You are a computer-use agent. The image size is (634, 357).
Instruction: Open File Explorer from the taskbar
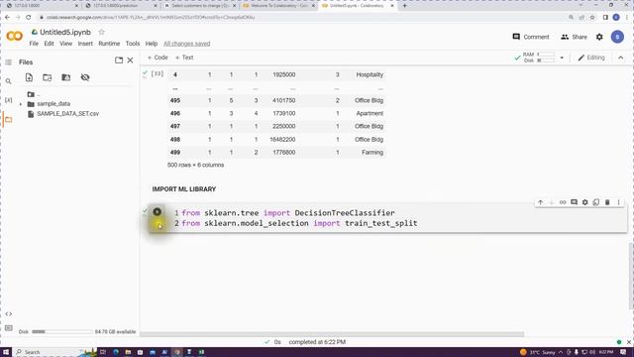[x=128, y=352]
